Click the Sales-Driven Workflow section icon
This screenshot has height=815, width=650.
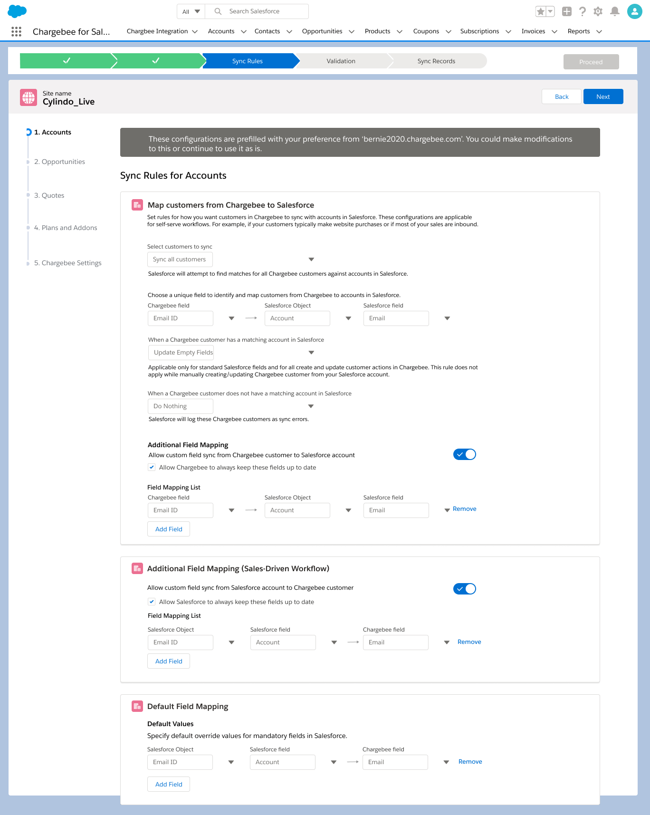(x=137, y=568)
